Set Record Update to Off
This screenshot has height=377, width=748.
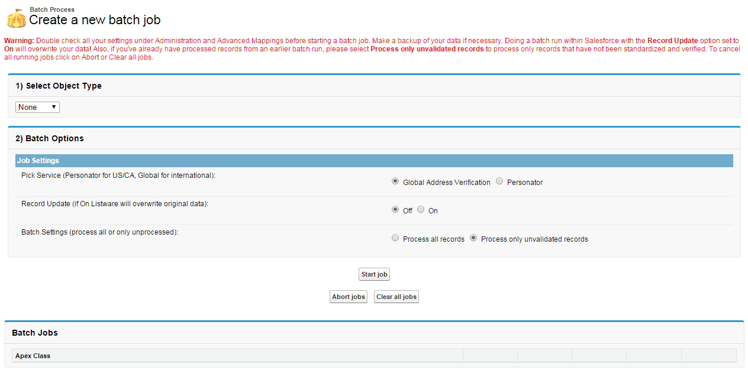395,210
